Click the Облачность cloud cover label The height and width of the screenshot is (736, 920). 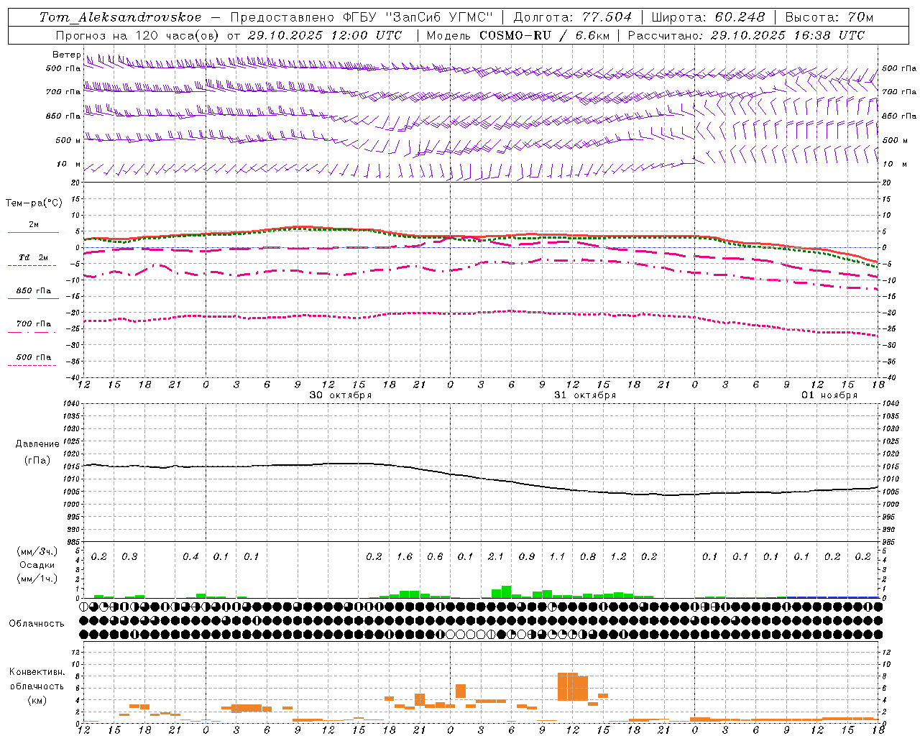[37, 624]
